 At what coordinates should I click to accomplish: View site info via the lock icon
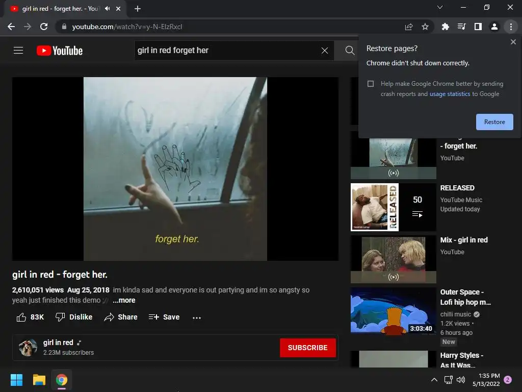click(64, 27)
